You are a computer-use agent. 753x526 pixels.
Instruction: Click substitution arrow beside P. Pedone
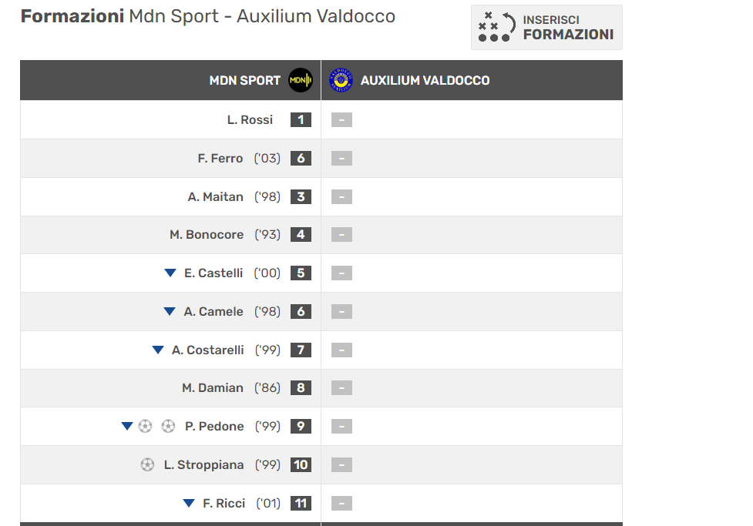(127, 426)
